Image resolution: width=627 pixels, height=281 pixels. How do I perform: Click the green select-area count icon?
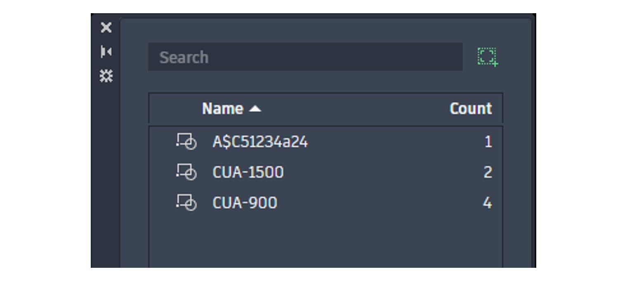488,57
